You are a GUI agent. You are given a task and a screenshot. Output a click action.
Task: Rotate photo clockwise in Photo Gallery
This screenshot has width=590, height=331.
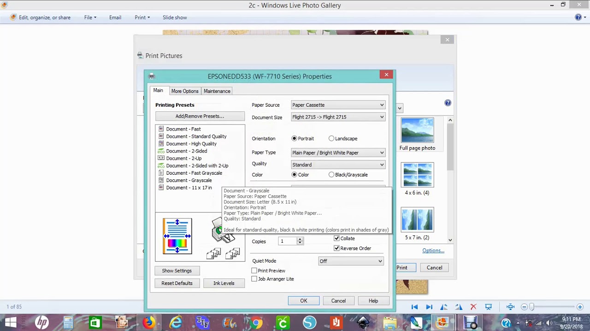(459, 307)
